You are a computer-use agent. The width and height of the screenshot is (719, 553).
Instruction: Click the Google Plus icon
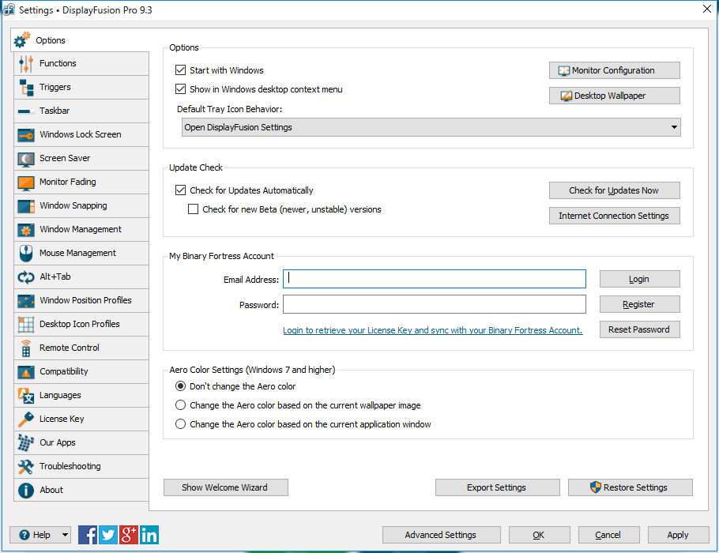pos(129,535)
